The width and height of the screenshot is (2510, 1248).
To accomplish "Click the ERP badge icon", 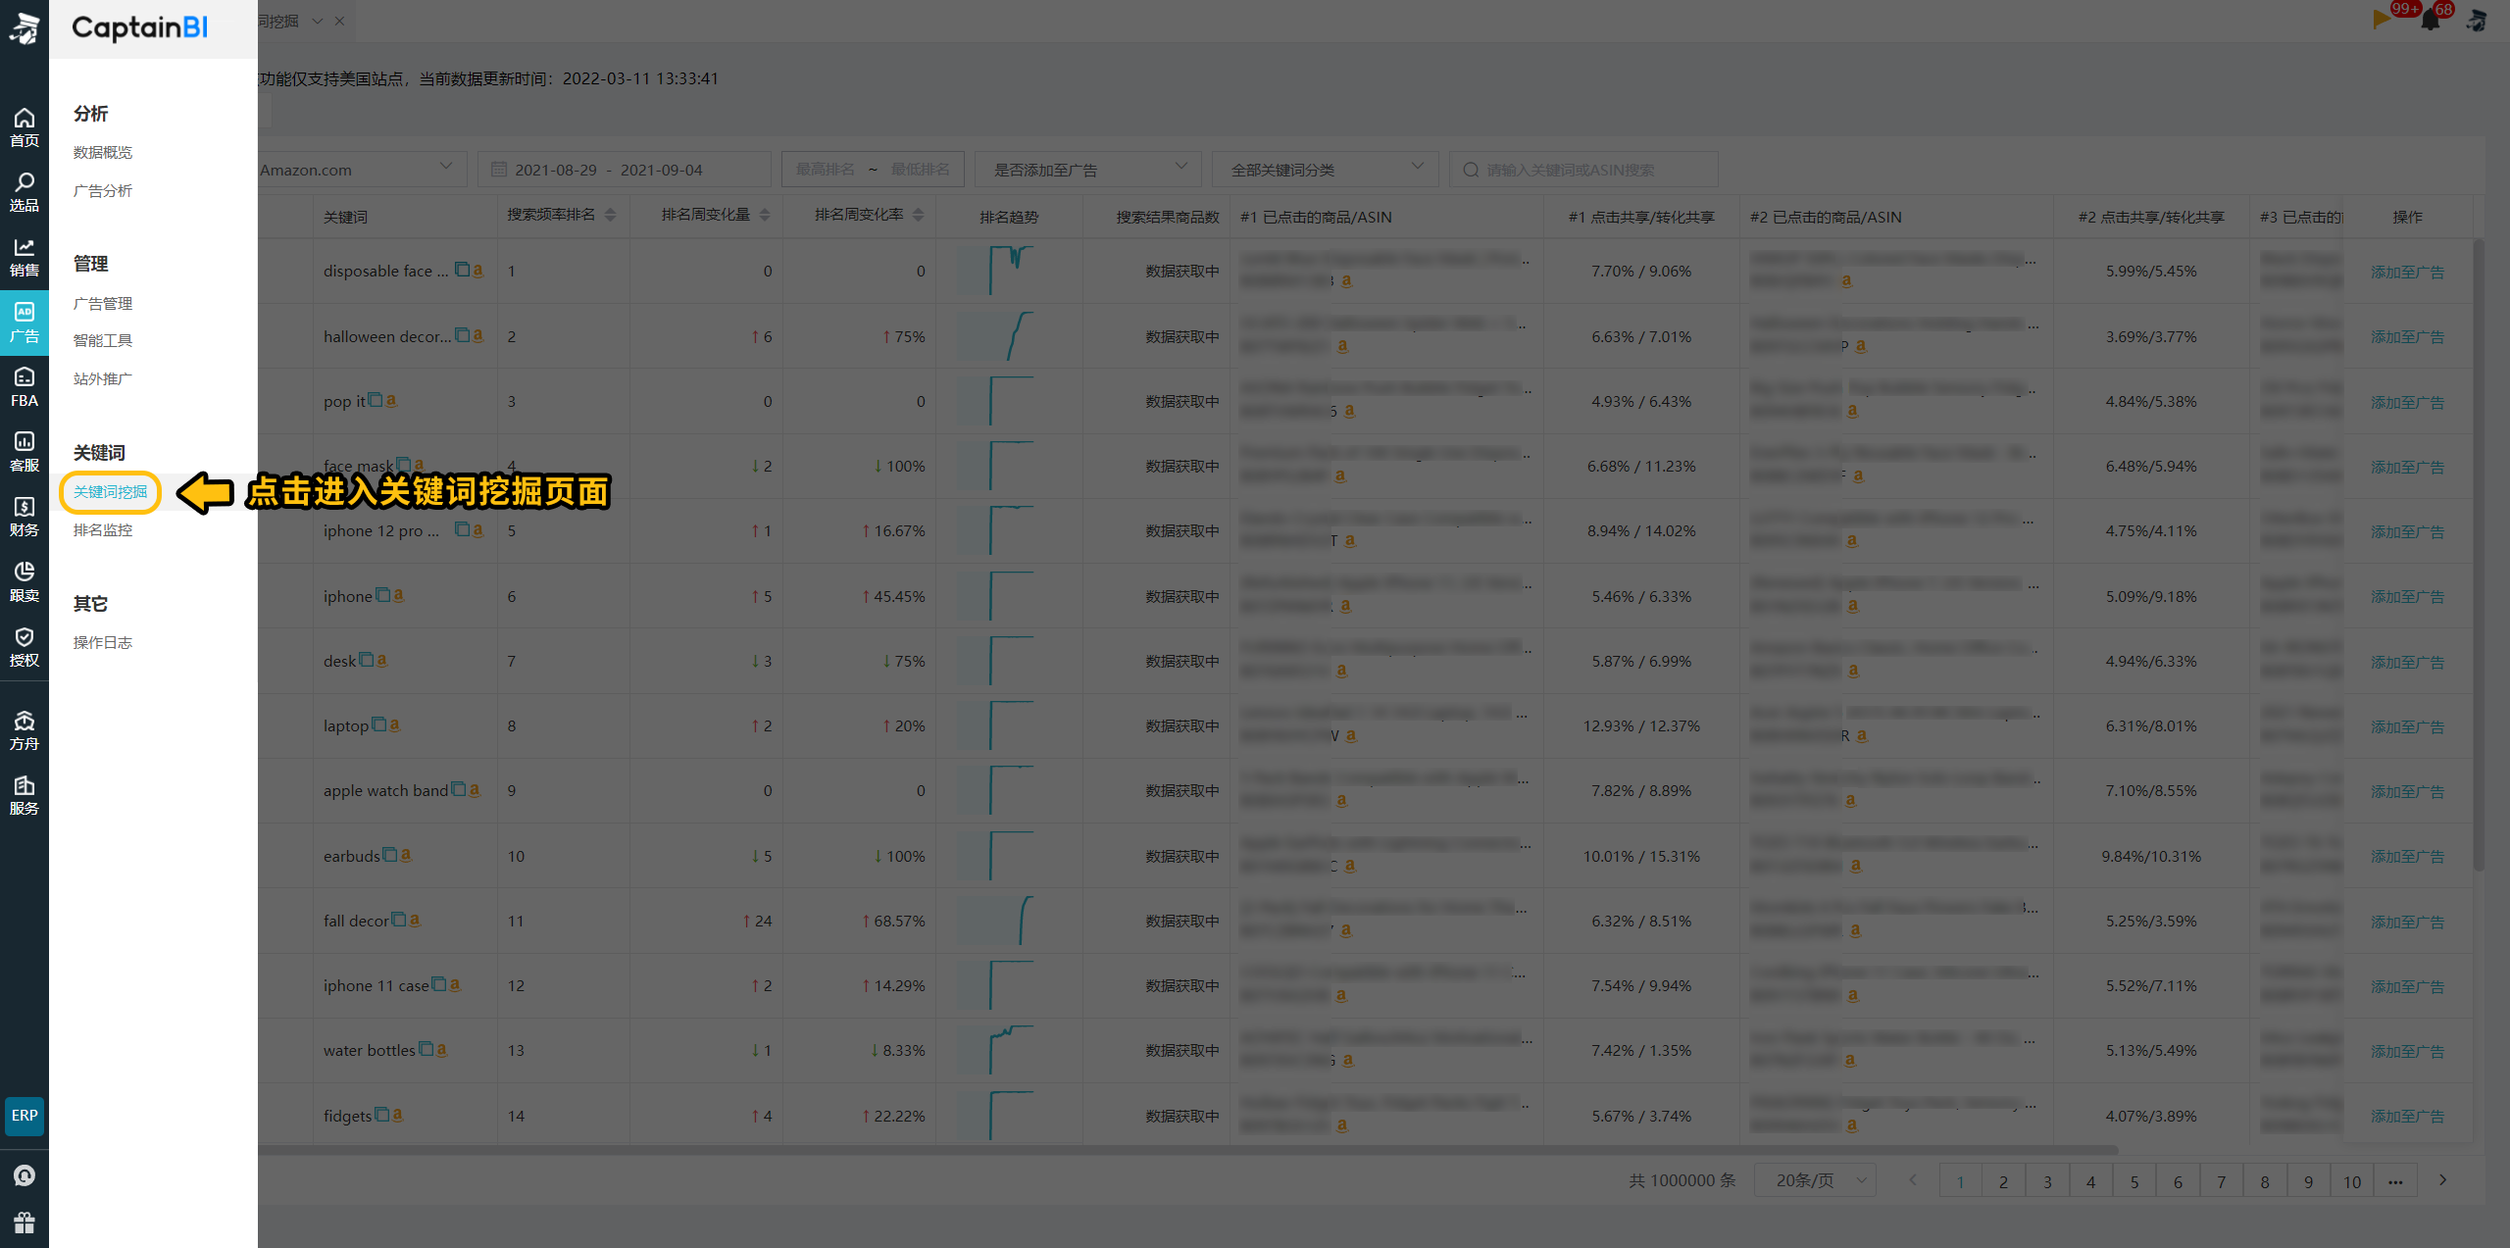I will coord(25,1116).
